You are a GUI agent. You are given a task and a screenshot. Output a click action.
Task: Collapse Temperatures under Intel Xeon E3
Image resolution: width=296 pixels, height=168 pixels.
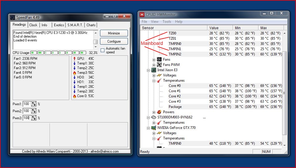(154, 81)
